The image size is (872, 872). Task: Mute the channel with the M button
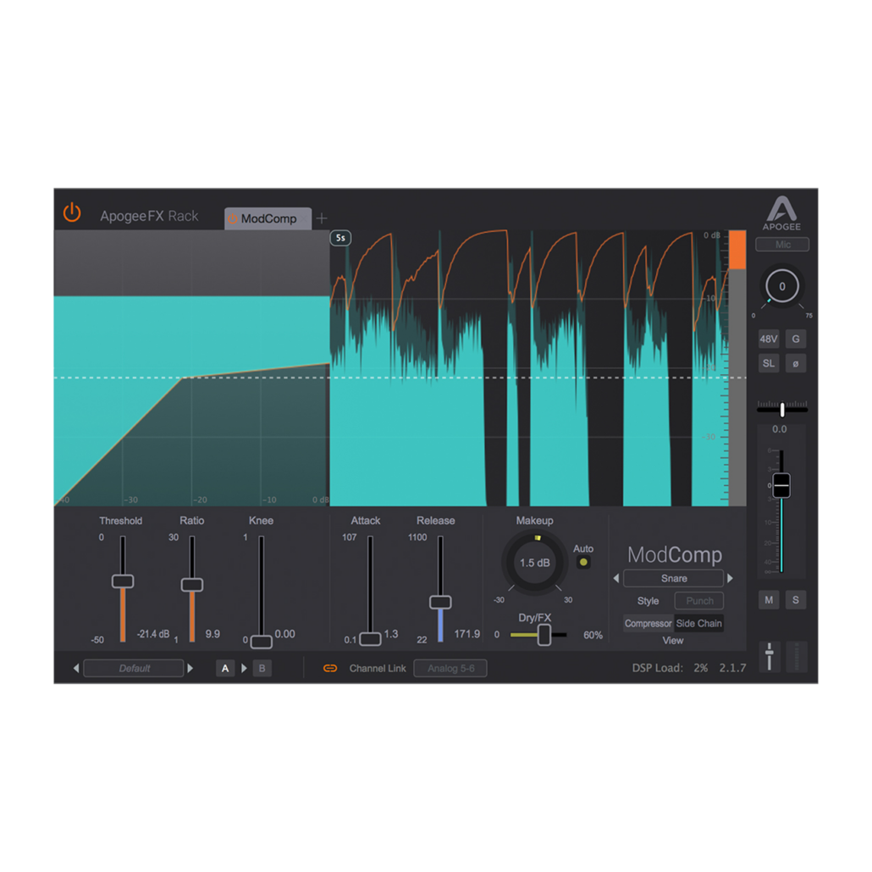(x=769, y=599)
